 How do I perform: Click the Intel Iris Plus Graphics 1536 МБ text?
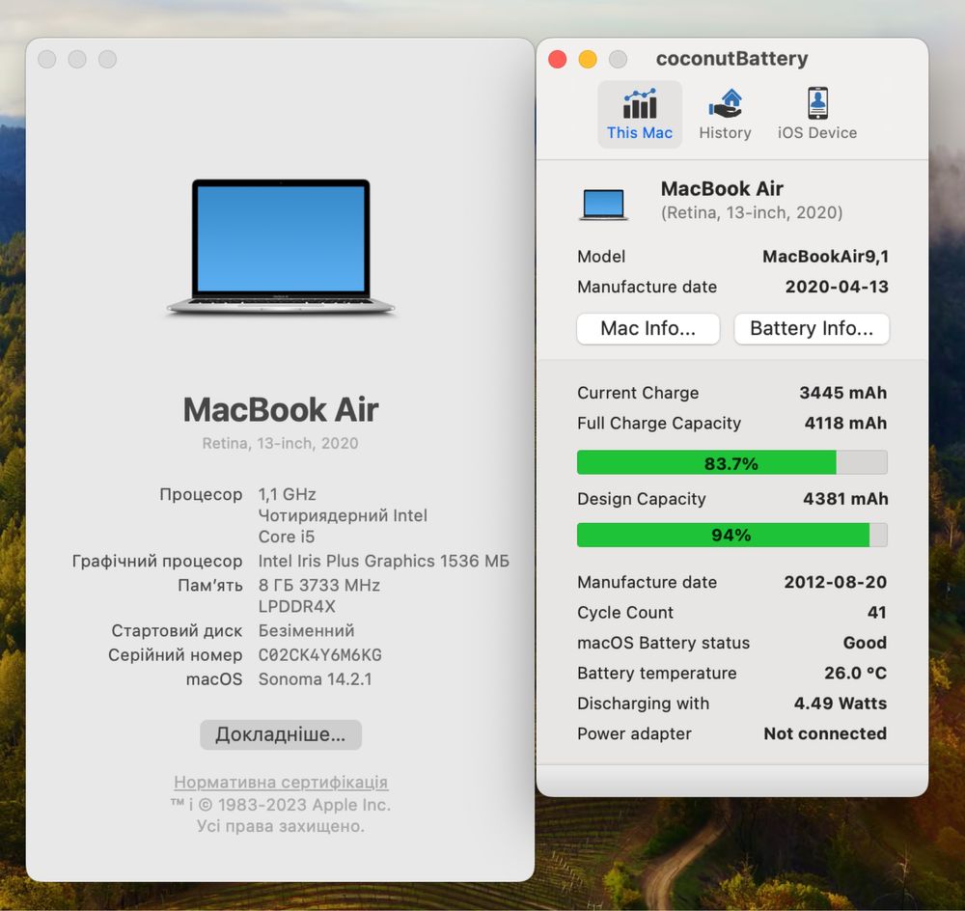click(383, 561)
